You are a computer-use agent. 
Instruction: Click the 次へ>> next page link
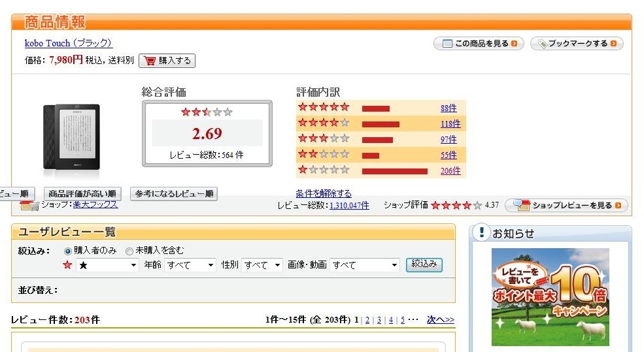440,319
